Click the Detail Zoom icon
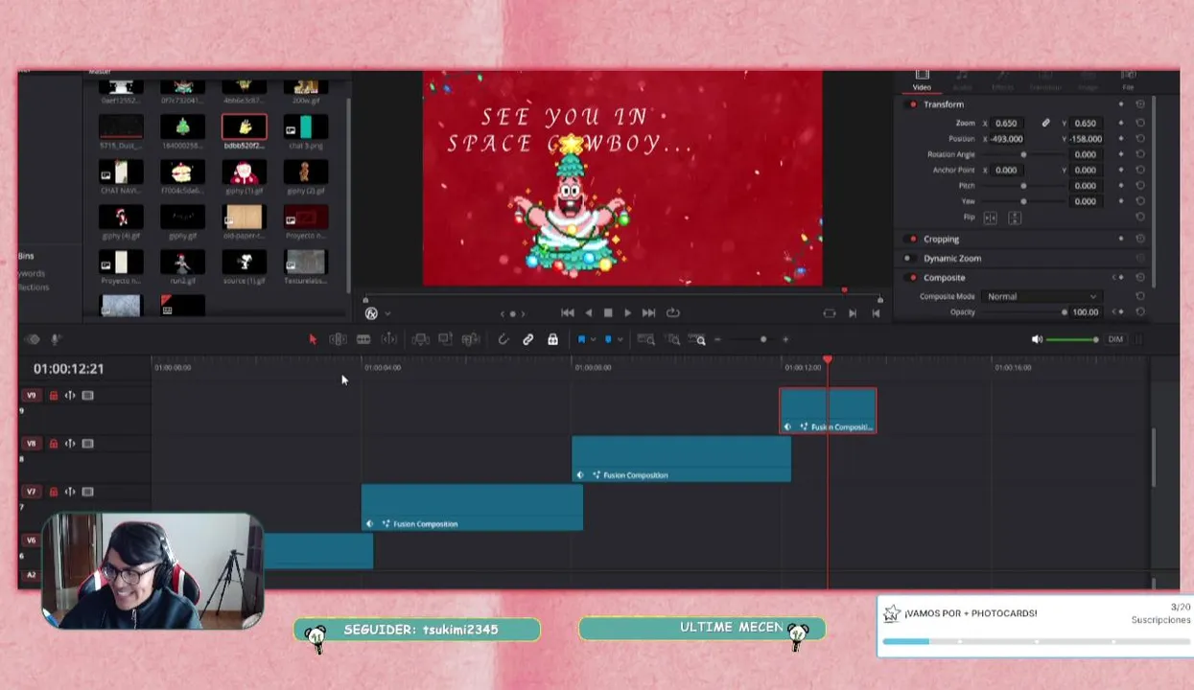1194x690 pixels. coord(673,339)
